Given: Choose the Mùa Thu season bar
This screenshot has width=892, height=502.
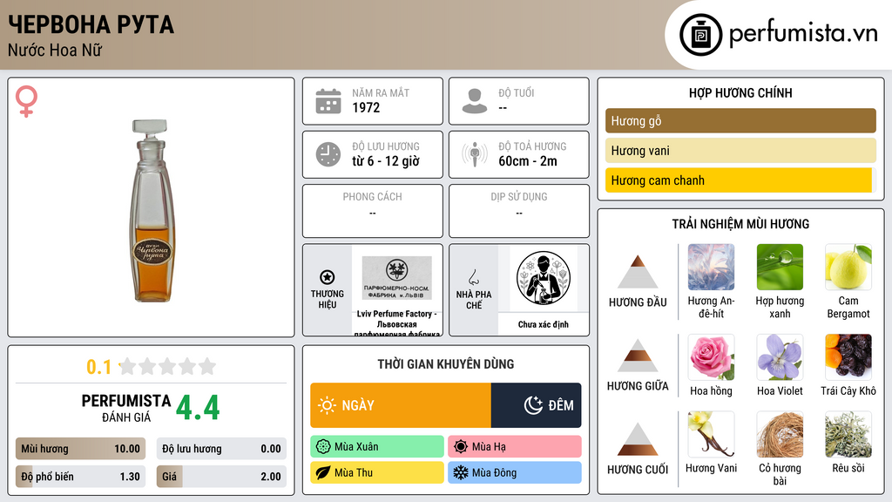Looking at the screenshot, I should pos(377,472).
